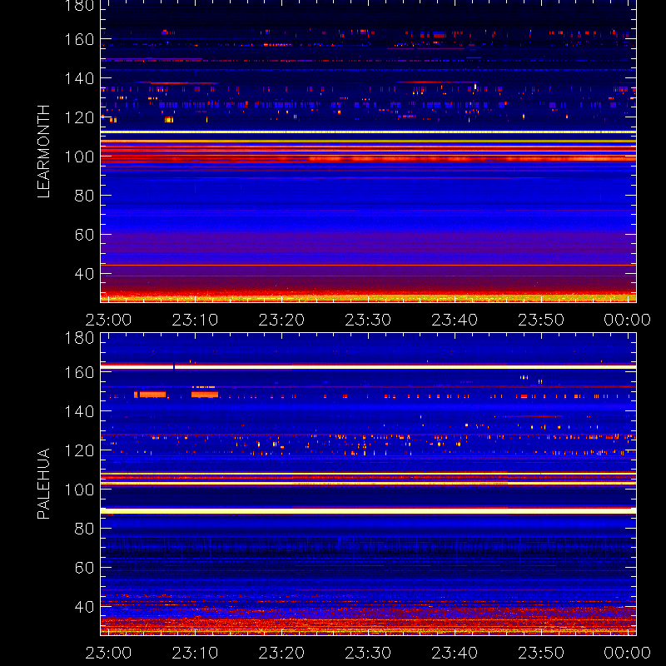The image size is (666, 666).
Task: Click the 23:00 time label under the PALEHUA plot
Action: (108, 653)
